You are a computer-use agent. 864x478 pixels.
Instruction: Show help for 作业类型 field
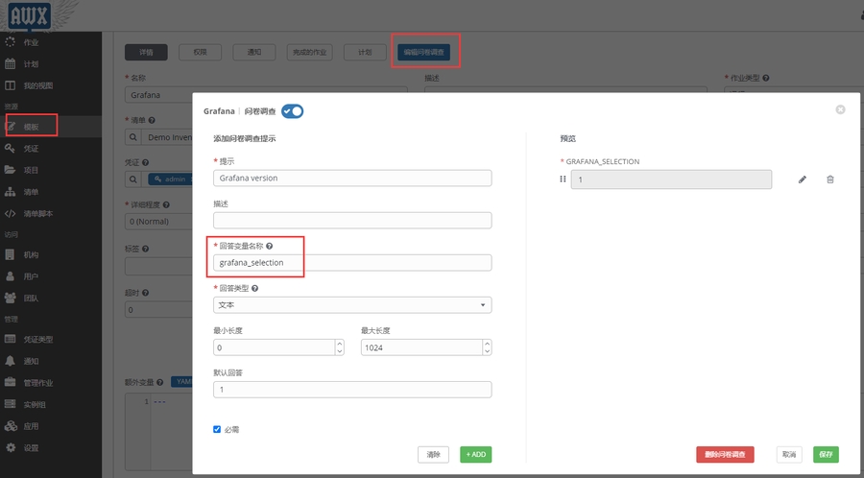(x=766, y=78)
